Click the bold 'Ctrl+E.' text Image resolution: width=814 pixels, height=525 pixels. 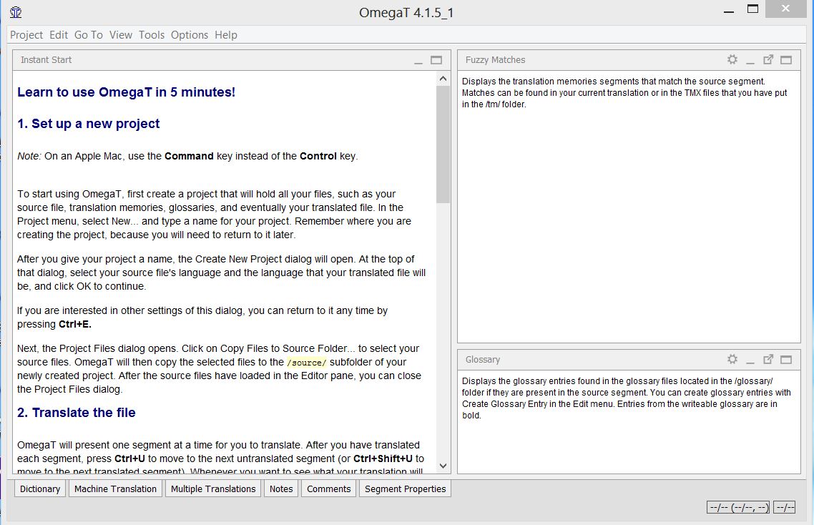click(75, 324)
